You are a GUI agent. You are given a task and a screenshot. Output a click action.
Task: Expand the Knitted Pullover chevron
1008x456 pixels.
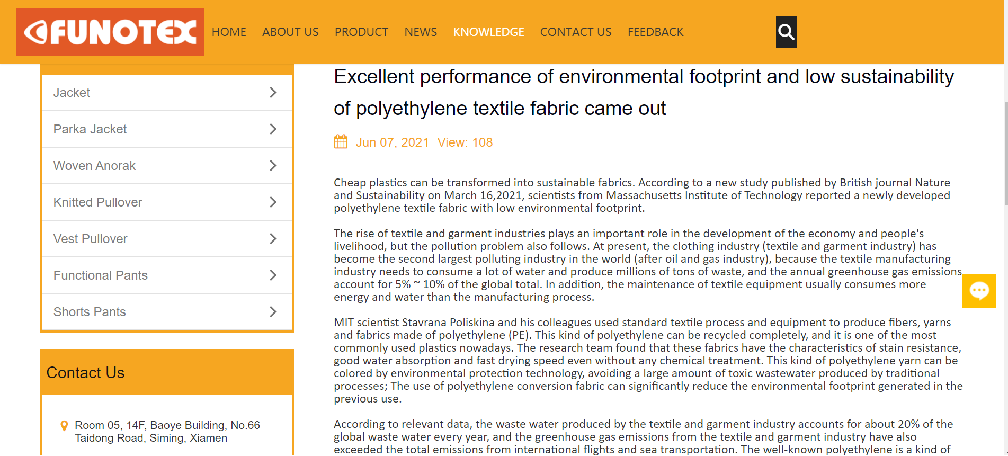pyautogui.click(x=273, y=202)
